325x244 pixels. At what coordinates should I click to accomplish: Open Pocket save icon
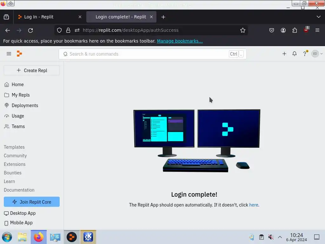(x=272, y=30)
